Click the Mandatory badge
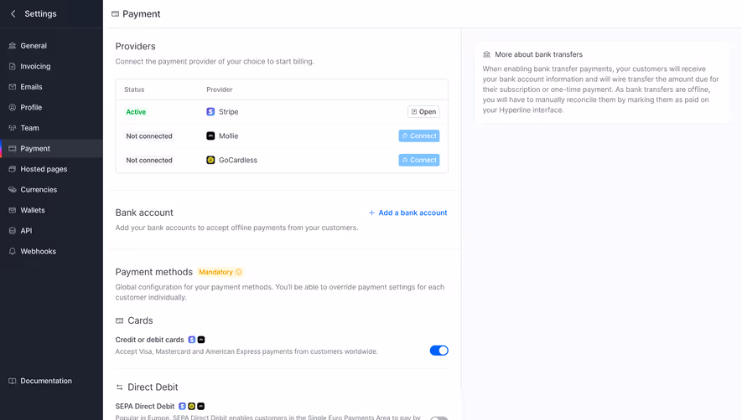742x420 pixels. pyautogui.click(x=220, y=272)
